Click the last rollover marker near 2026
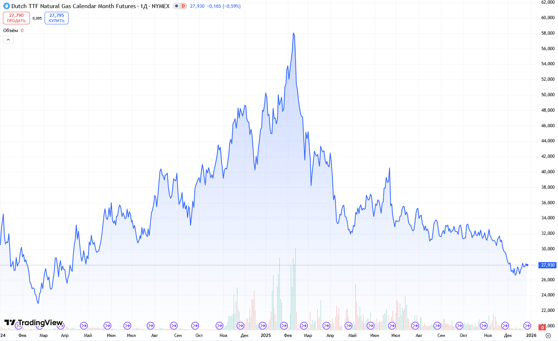558x341 pixels. tap(527, 326)
